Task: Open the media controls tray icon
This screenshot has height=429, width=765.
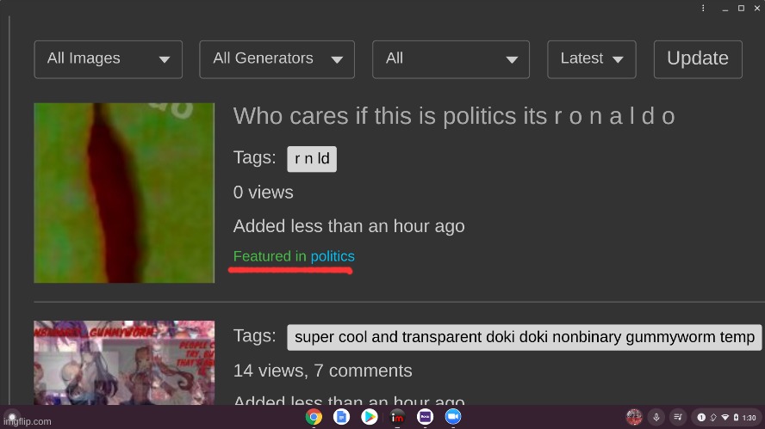Action: tap(678, 417)
